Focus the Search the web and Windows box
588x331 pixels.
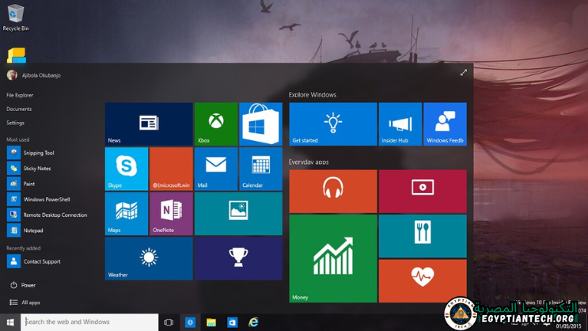click(x=89, y=322)
